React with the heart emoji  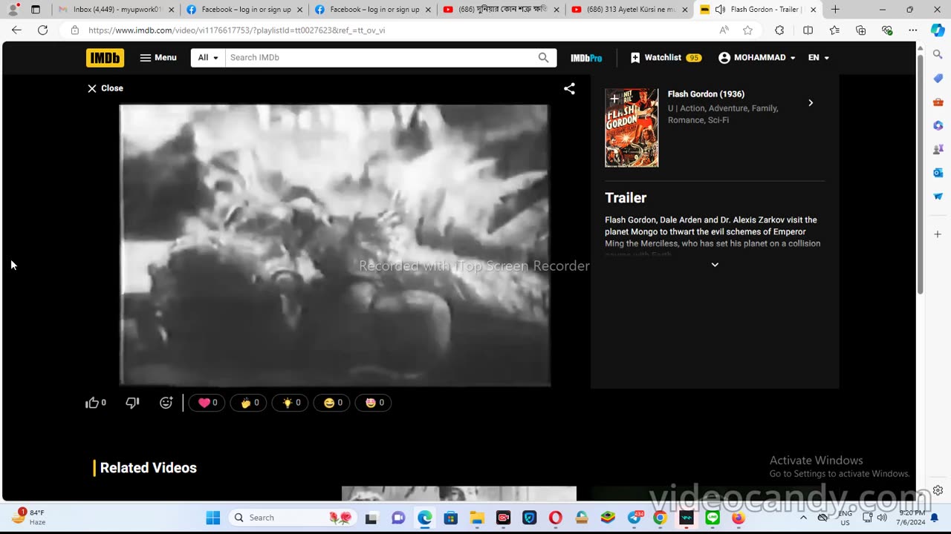pos(207,403)
